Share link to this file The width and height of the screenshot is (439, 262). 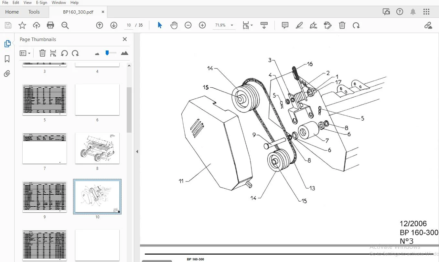[x=428, y=25]
